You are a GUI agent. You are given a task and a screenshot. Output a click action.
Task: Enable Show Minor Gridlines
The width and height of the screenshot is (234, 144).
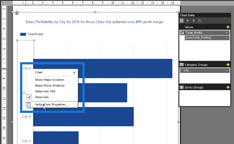(50, 86)
